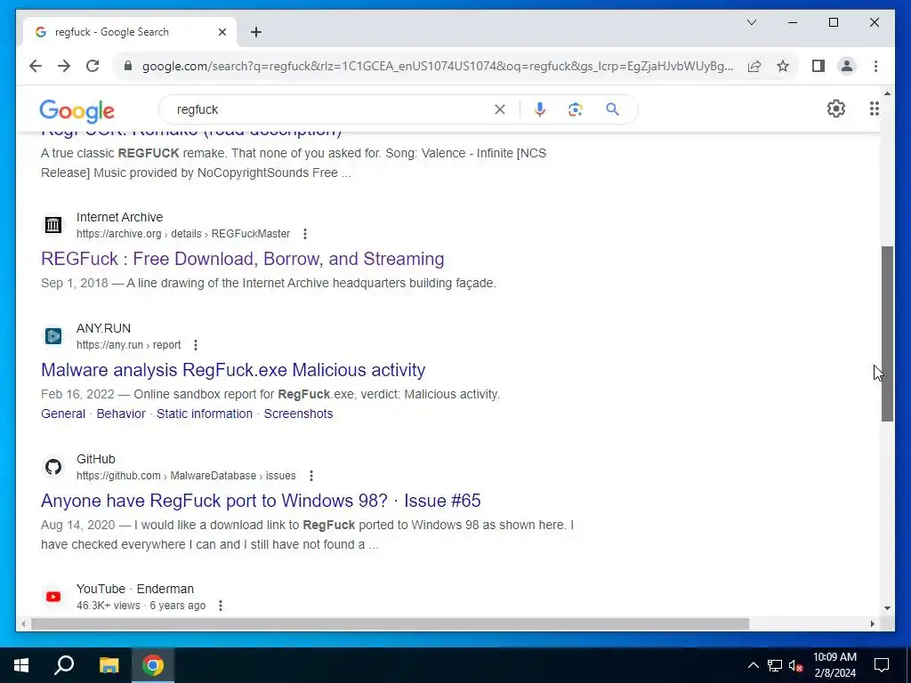Reload the Google search page
Viewport: 911px width, 683px height.
click(x=93, y=66)
